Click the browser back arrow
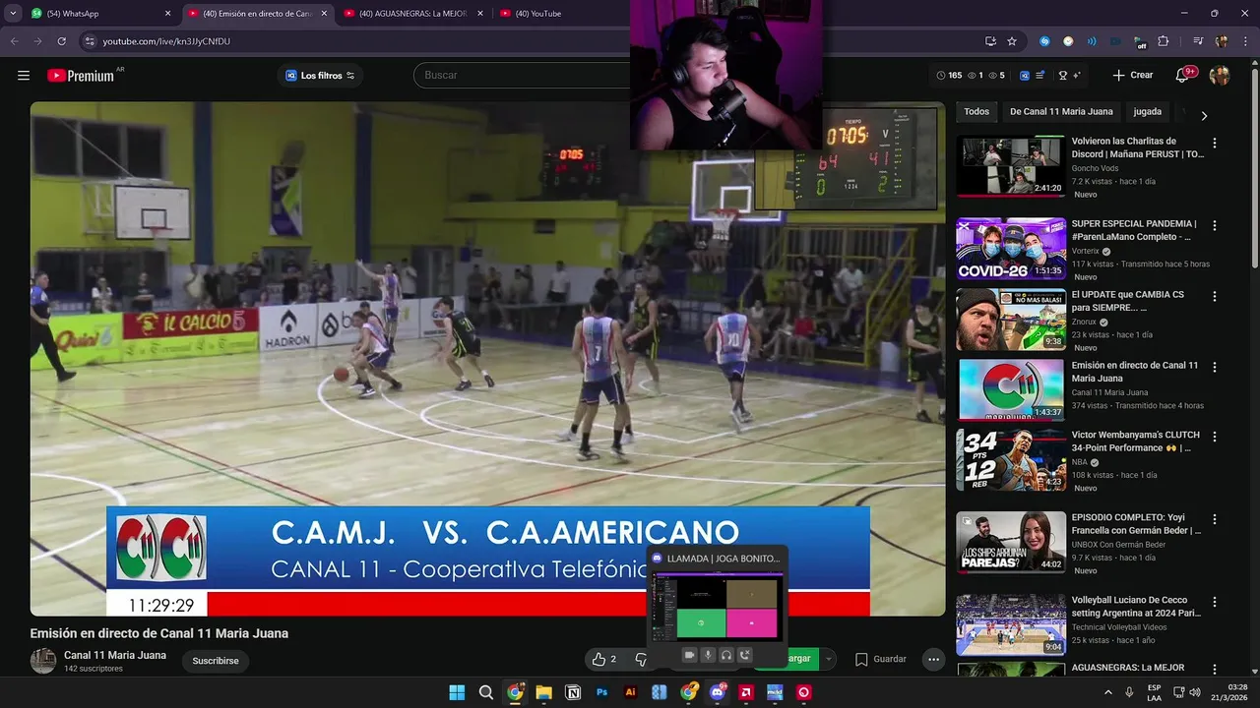Image resolution: width=1260 pixels, height=708 pixels. (x=14, y=41)
